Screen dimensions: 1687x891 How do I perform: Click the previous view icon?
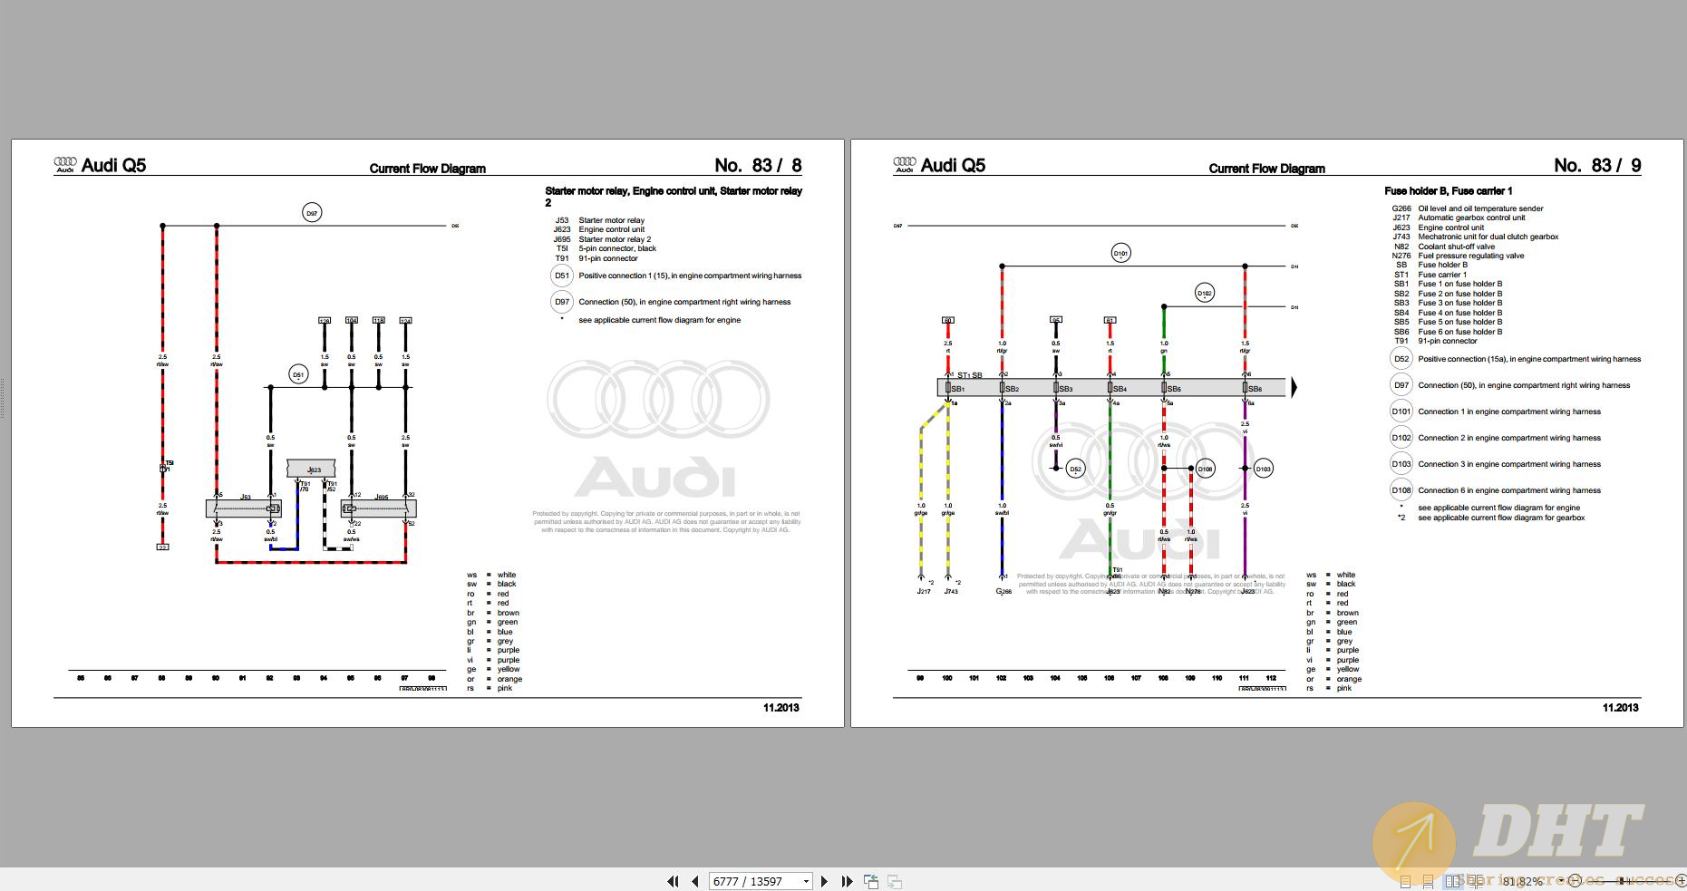[871, 881]
